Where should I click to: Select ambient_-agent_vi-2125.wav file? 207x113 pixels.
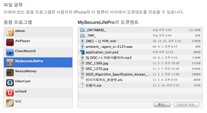pos(140,47)
